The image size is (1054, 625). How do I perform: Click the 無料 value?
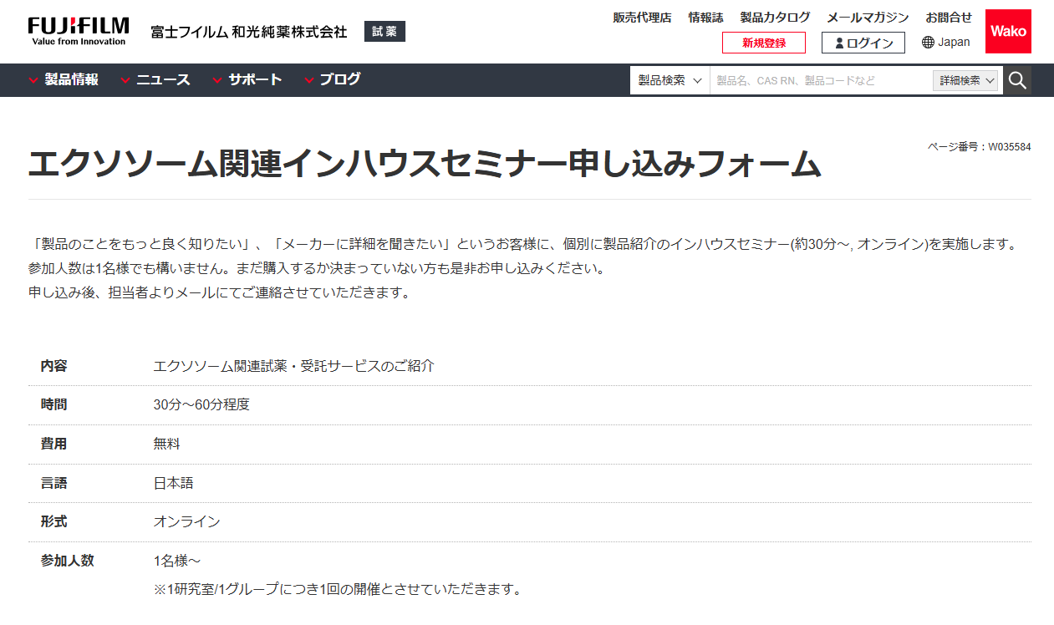pyautogui.click(x=166, y=444)
